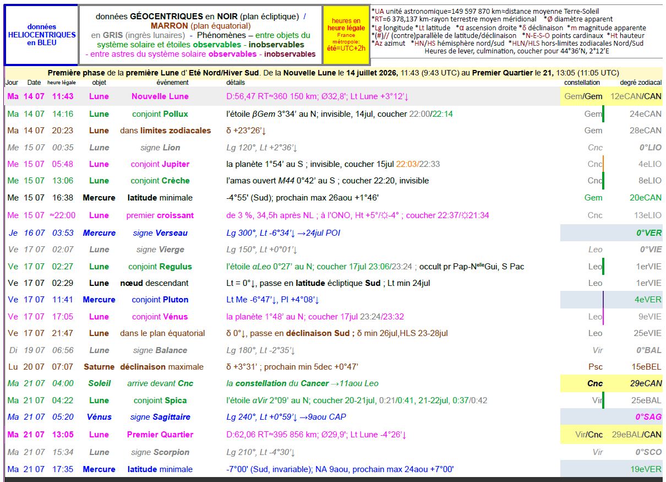Image resolution: width=666 pixels, height=482 pixels.
Task: Click the time '14:16'
Action: [x=63, y=114]
